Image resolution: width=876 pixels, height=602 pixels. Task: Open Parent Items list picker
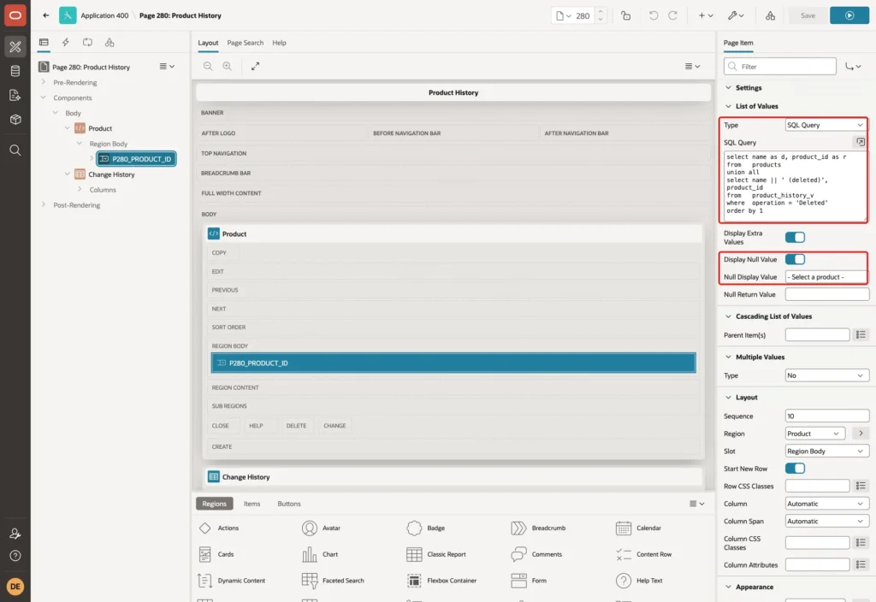click(x=861, y=334)
